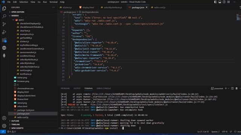This screenshot has width=241, height=135.
Task: Click the remote window indicator in status bar
Action: pos(3,132)
